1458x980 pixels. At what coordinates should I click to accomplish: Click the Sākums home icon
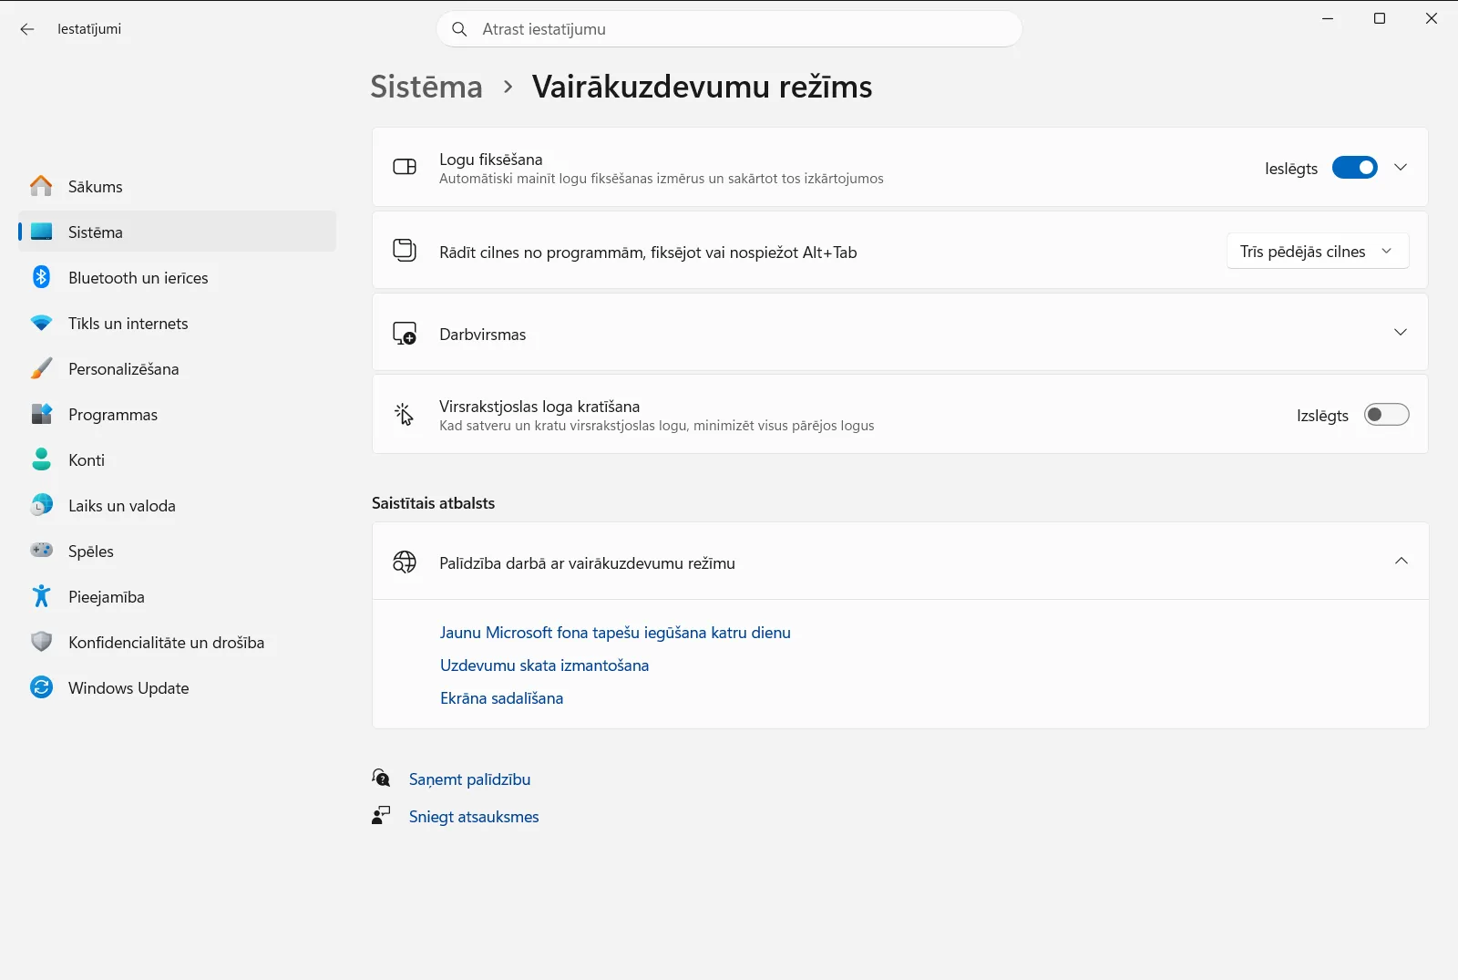click(41, 186)
